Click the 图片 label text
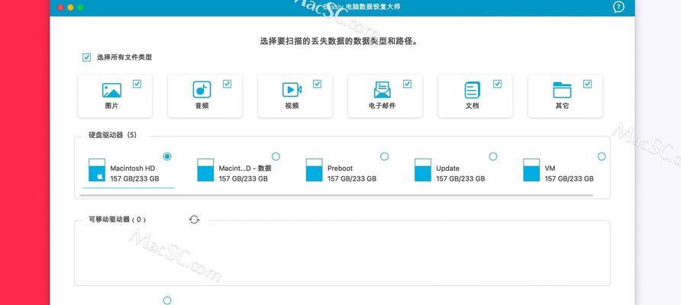 [x=111, y=105]
